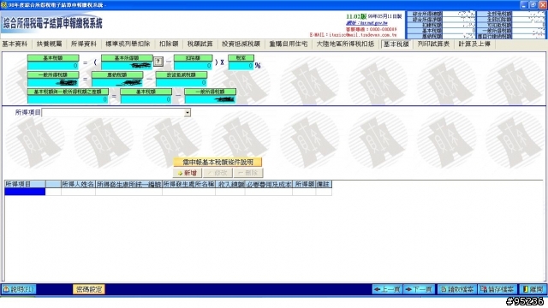Switch to the 投資抵減稅額 tab

tap(241, 44)
